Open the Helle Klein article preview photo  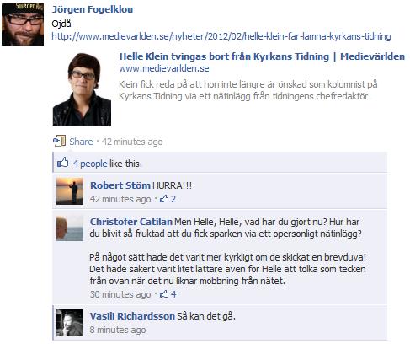[82, 89]
